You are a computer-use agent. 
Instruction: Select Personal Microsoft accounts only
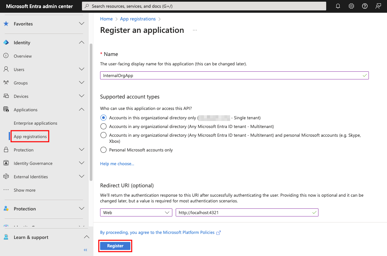(103, 150)
